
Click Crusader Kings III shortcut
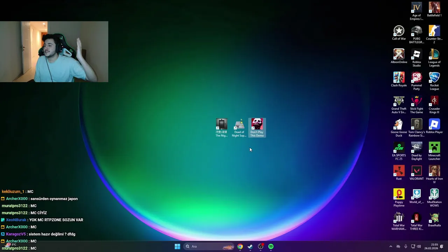[434, 105]
